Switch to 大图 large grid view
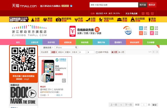 tap(115, 52)
